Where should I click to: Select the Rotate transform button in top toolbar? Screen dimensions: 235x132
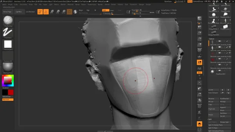pos(64,12)
